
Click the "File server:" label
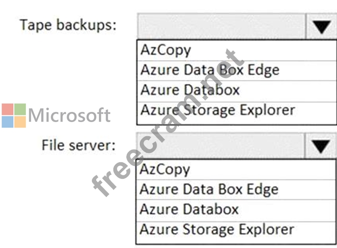pos(78,145)
